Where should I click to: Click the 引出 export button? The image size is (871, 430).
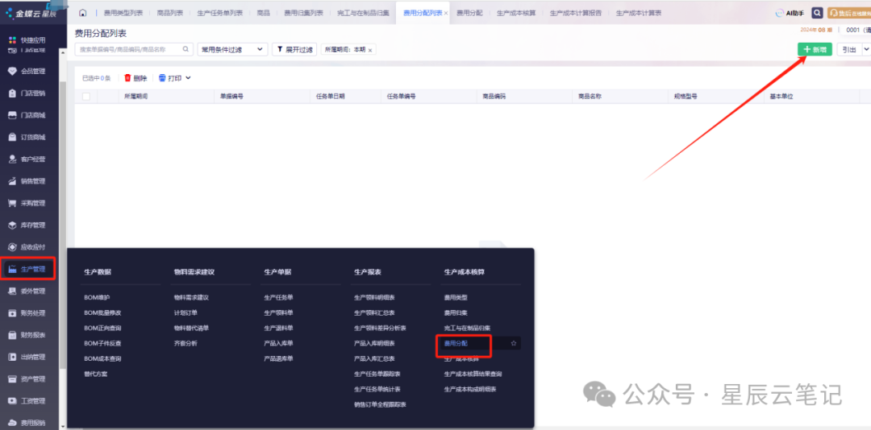[848, 49]
